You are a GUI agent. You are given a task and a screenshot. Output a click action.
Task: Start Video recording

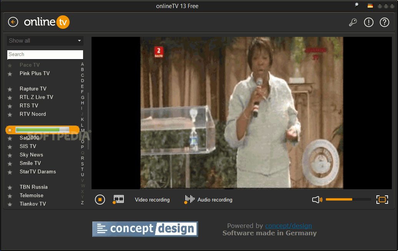(152, 200)
